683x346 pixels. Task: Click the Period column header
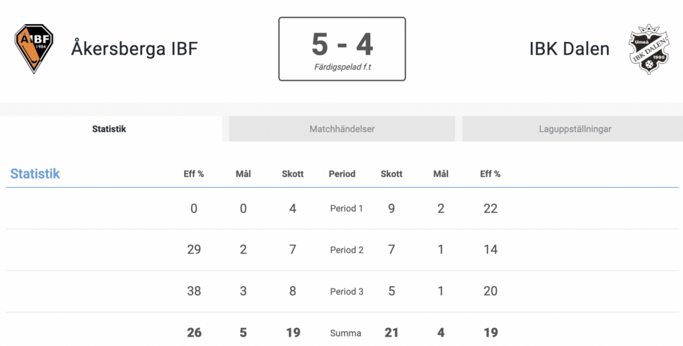click(x=342, y=174)
